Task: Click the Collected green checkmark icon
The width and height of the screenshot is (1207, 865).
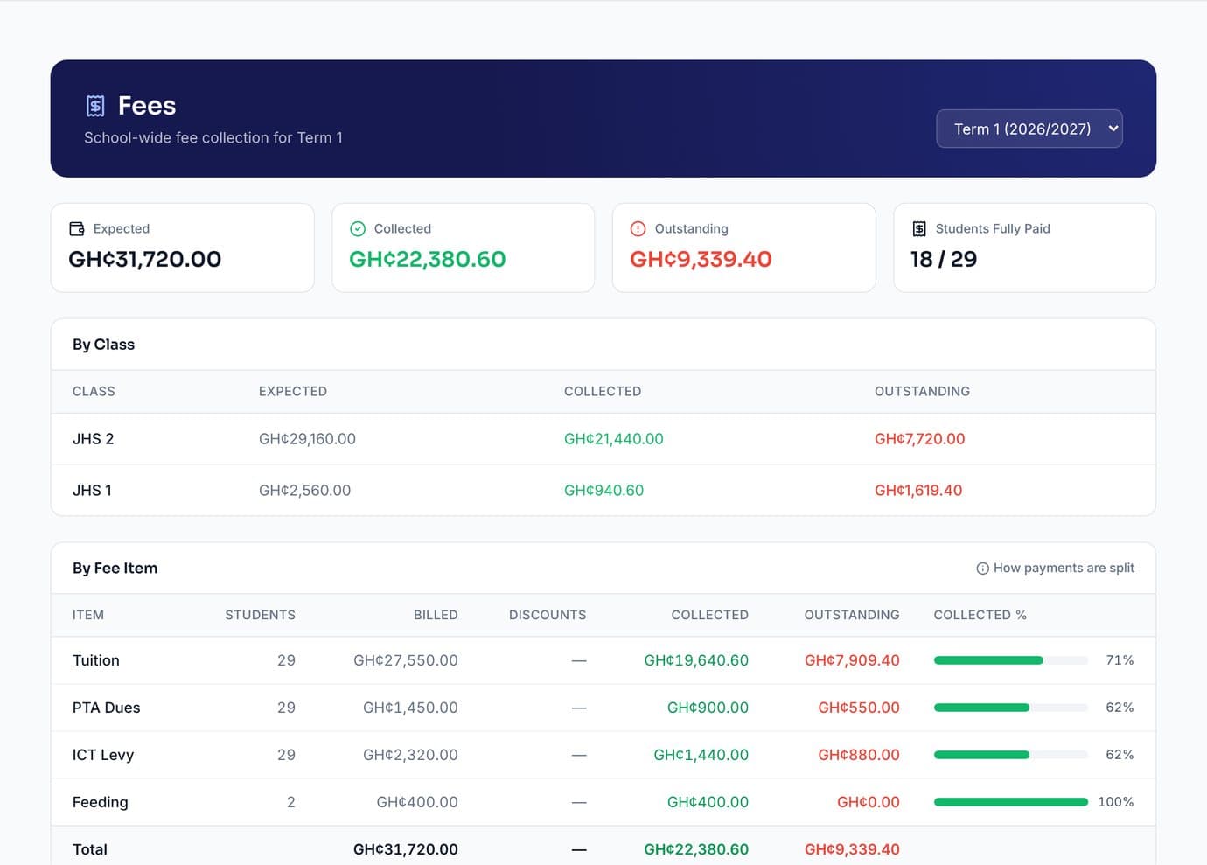Action: tap(358, 228)
